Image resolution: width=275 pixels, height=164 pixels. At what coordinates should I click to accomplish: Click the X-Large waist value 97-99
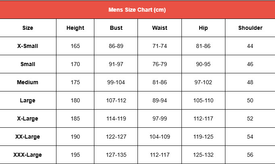point(160,118)
